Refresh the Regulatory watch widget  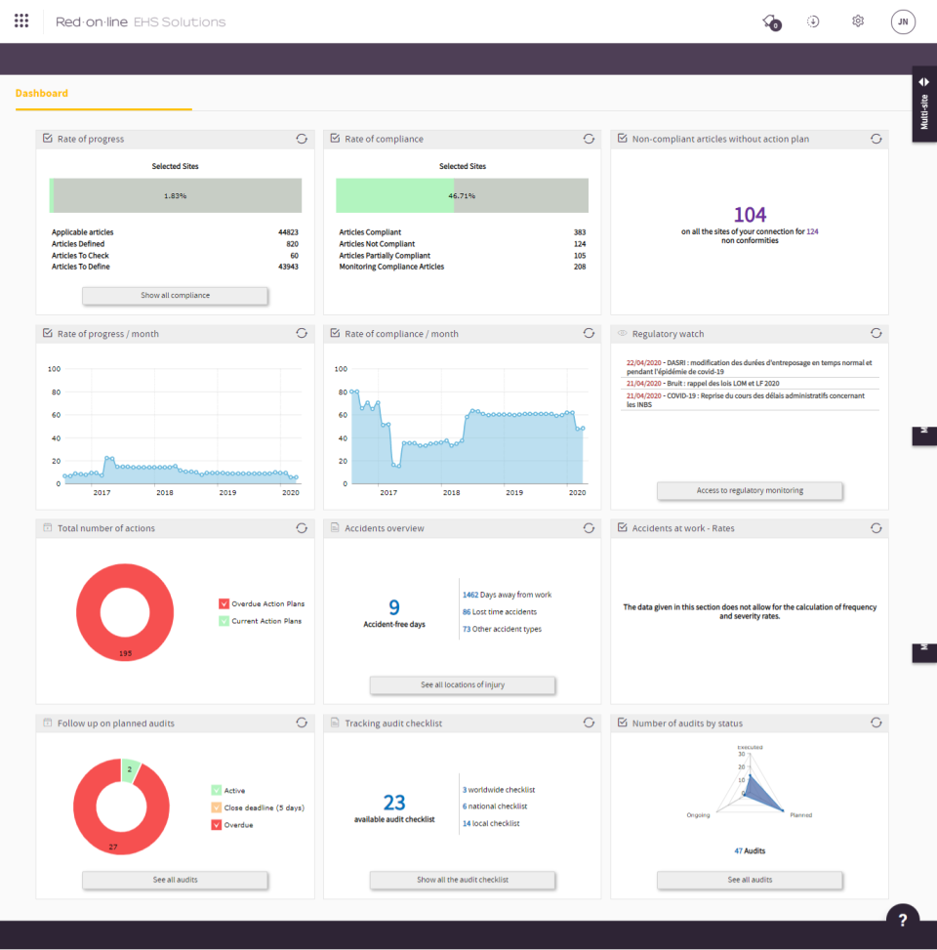click(876, 332)
